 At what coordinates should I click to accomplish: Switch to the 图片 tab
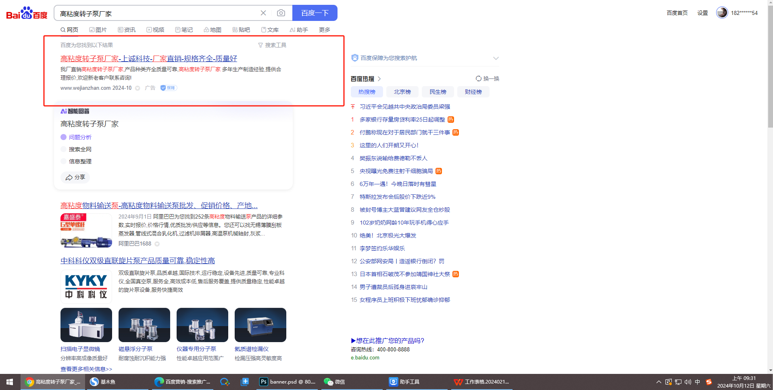[98, 30]
